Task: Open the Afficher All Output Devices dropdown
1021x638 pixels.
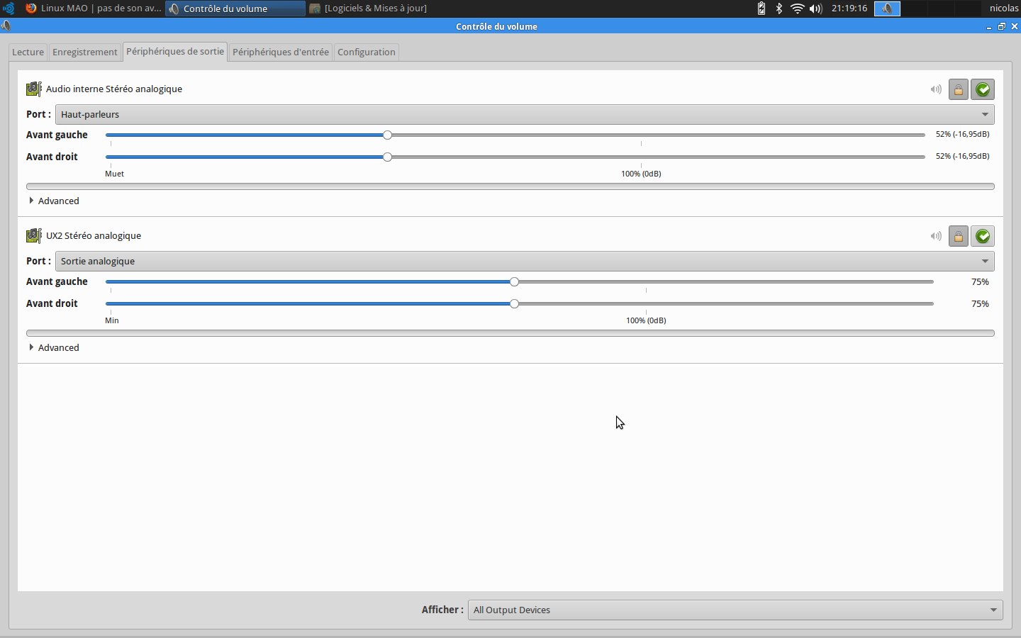Action: [735, 610]
